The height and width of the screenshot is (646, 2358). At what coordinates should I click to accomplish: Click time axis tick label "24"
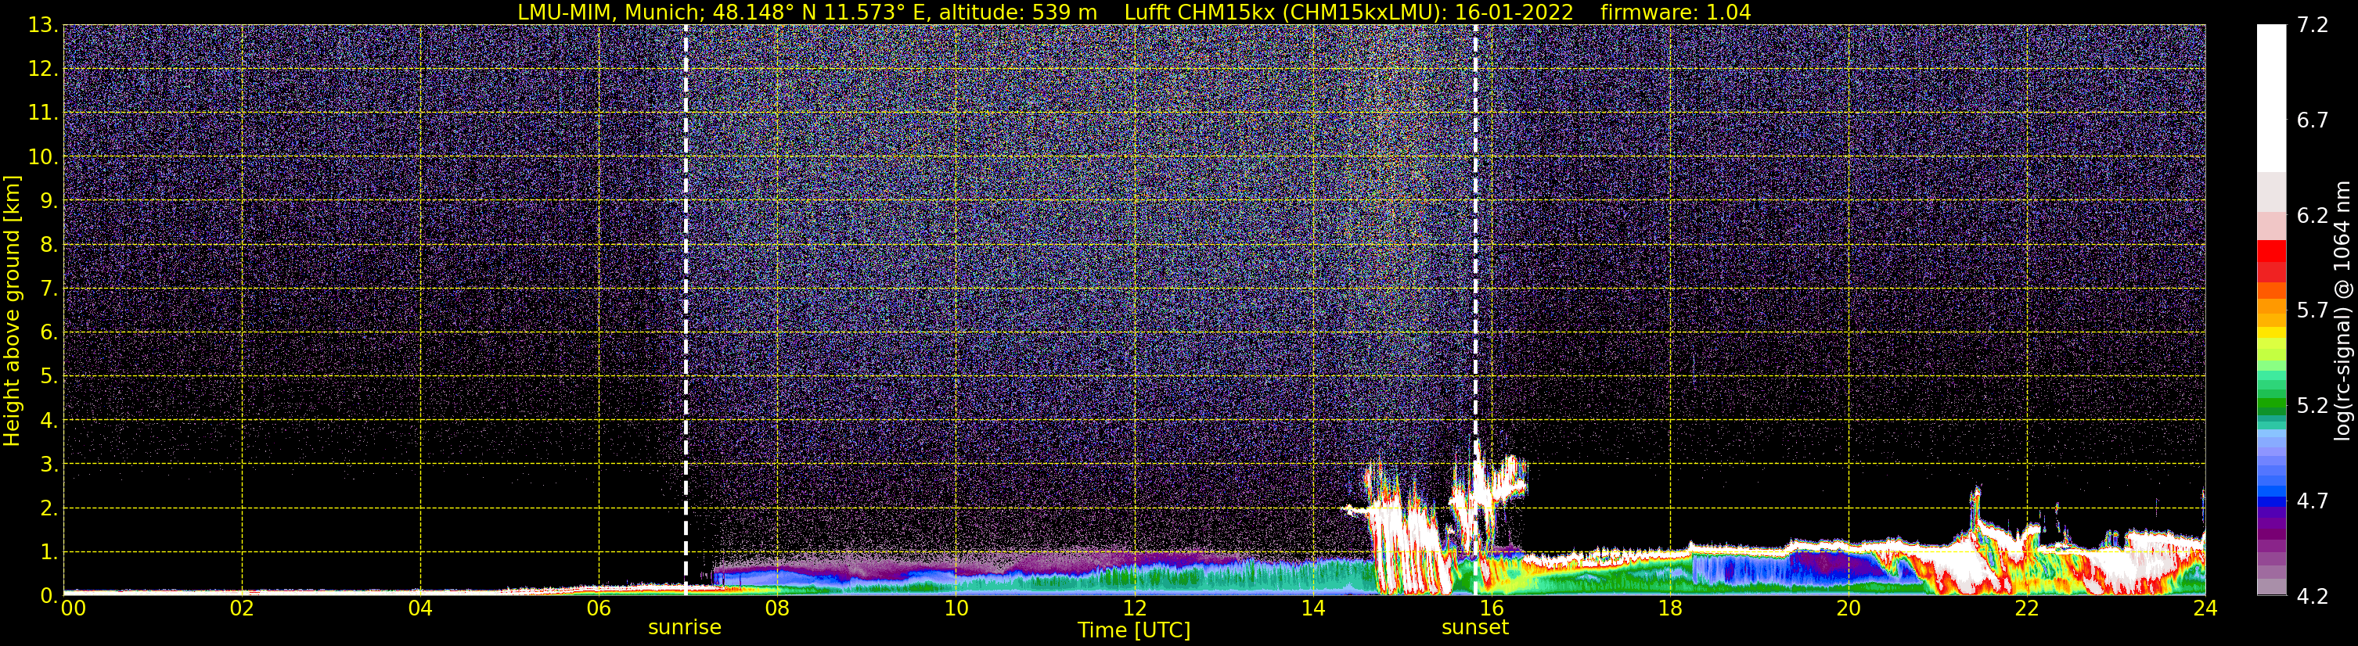(x=2205, y=608)
